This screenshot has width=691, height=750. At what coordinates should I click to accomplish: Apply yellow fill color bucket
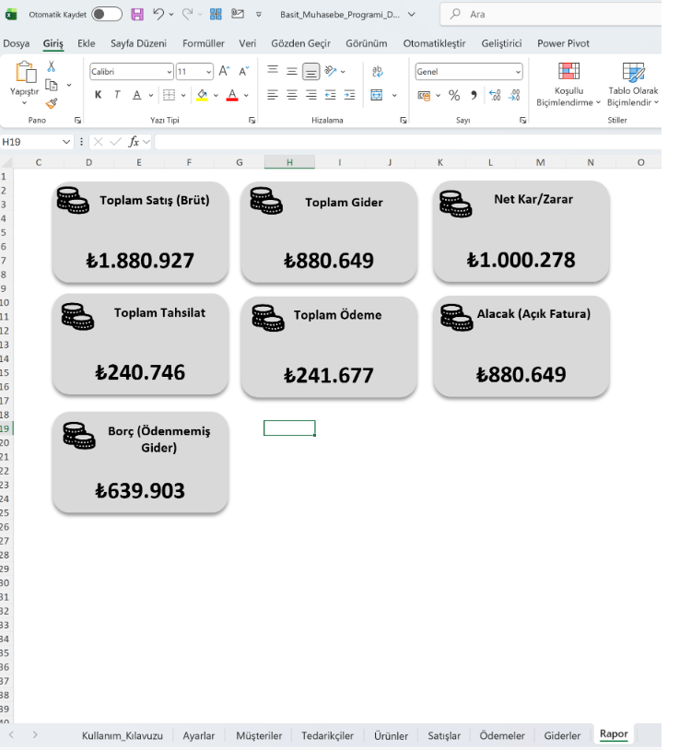203,95
